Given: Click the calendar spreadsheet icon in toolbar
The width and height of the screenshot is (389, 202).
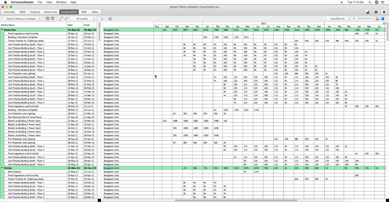Looking at the screenshot, I should coord(110,18).
